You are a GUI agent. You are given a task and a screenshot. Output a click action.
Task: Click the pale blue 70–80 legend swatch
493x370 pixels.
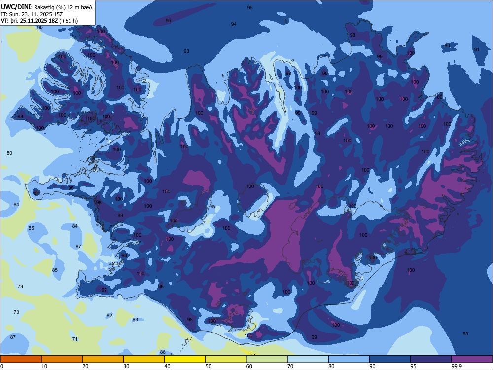point(308,359)
